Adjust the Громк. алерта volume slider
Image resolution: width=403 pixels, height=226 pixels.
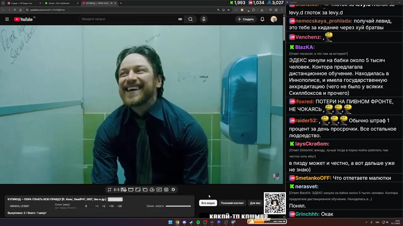tap(178, 206)
